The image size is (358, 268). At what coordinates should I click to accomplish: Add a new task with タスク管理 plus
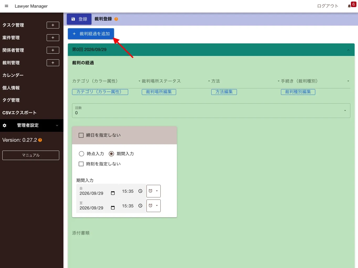[x=53, y=25]
